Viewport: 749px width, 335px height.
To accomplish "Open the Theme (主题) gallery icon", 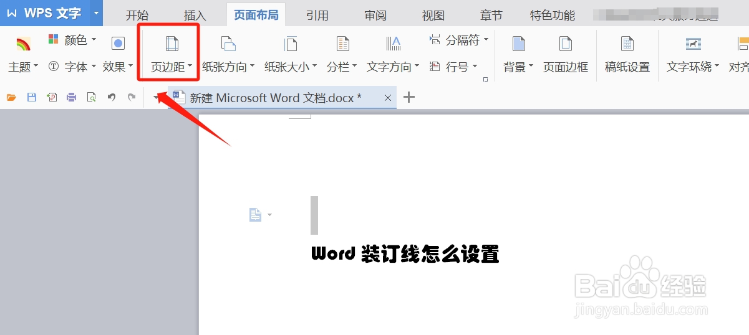I will tap(23, 44).
